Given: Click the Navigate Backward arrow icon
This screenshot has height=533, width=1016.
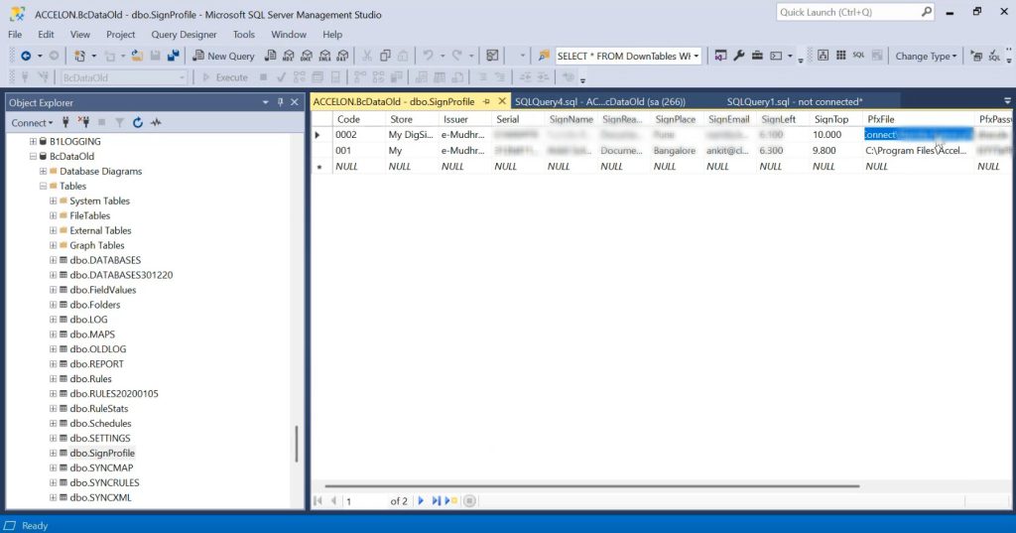Looking at the screenshot, I should click(26, 56).
